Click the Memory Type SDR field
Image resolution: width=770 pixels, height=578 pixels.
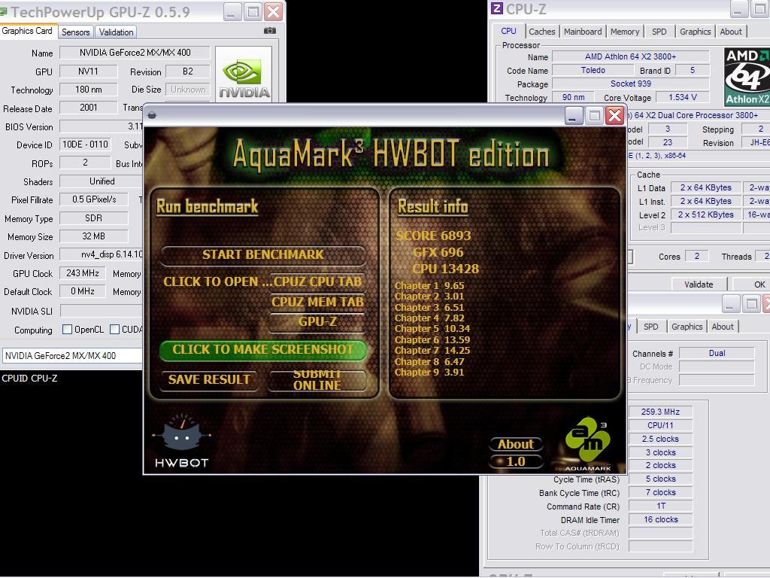94,218
